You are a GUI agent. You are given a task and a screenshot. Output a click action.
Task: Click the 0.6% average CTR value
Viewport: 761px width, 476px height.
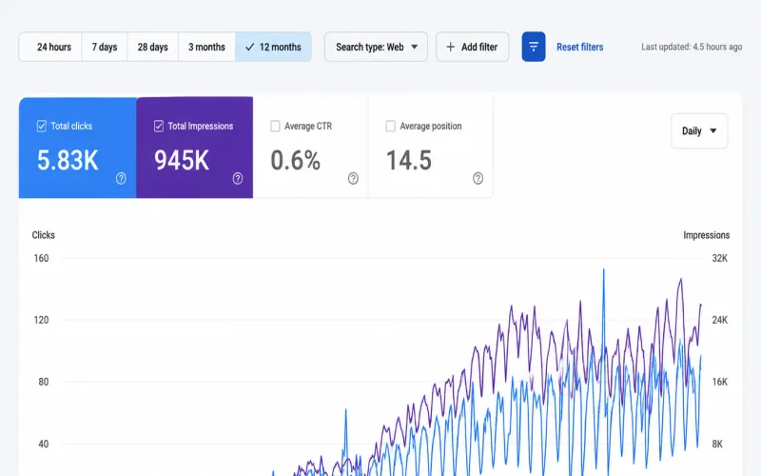click(295, 160)
